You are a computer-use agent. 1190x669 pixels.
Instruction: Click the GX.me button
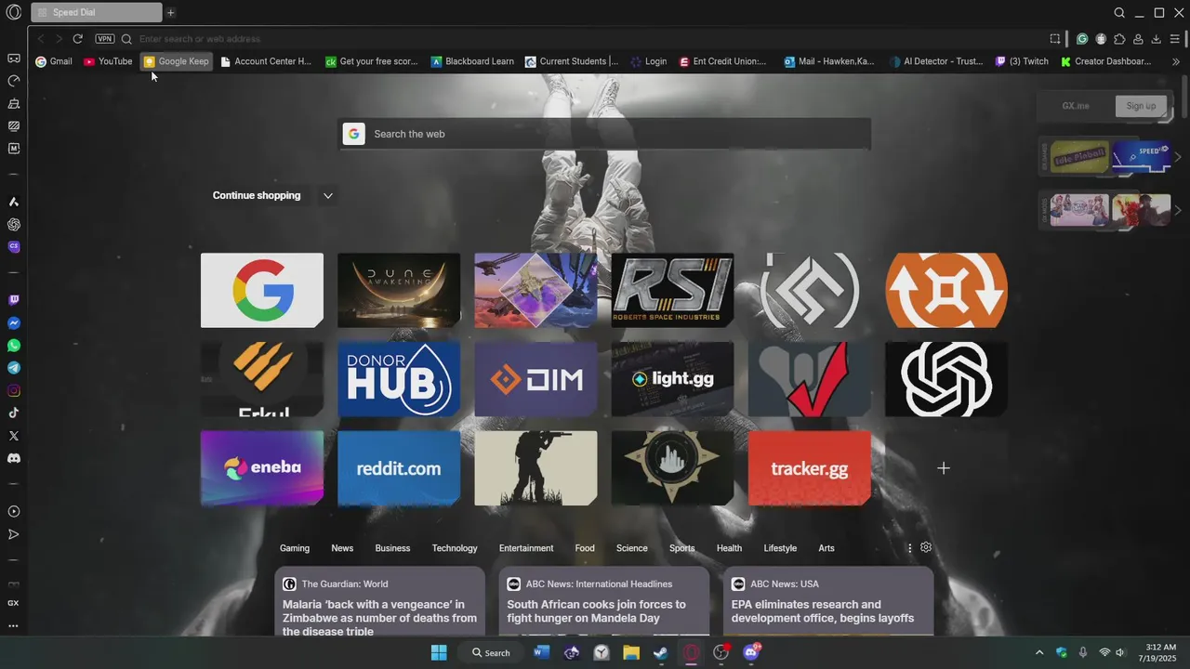point(1076,106)
